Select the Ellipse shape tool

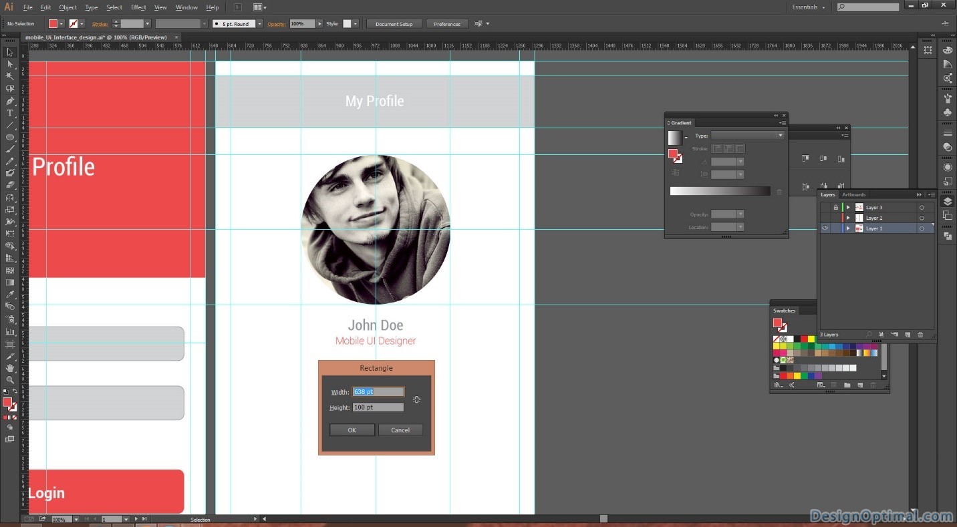tap(10, 137)
